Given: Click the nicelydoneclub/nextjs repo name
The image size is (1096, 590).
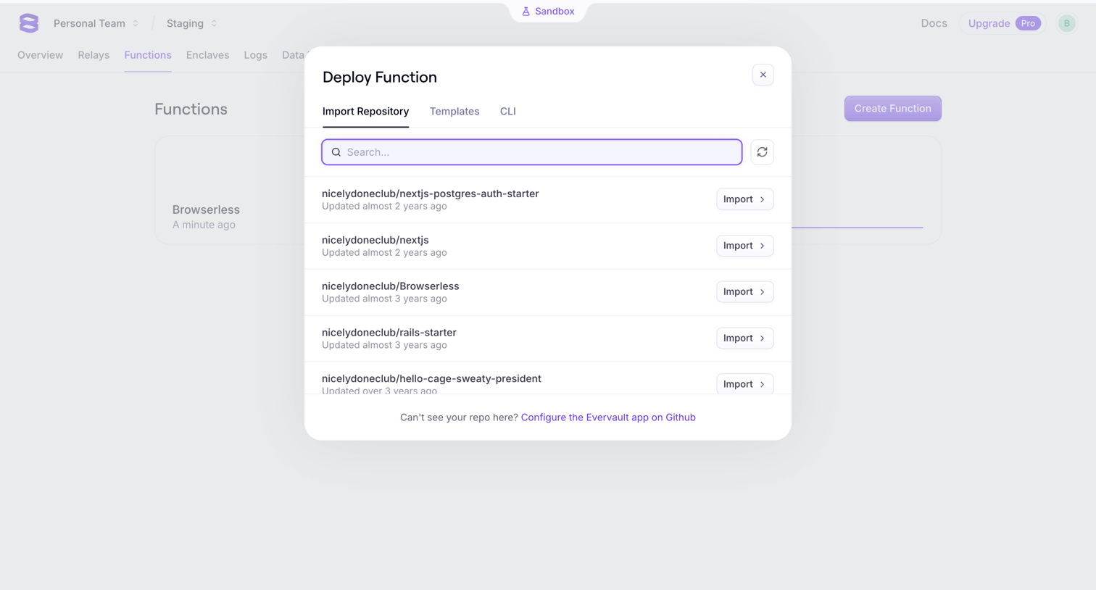Looking at the screenshot, I should click(375, 240).
